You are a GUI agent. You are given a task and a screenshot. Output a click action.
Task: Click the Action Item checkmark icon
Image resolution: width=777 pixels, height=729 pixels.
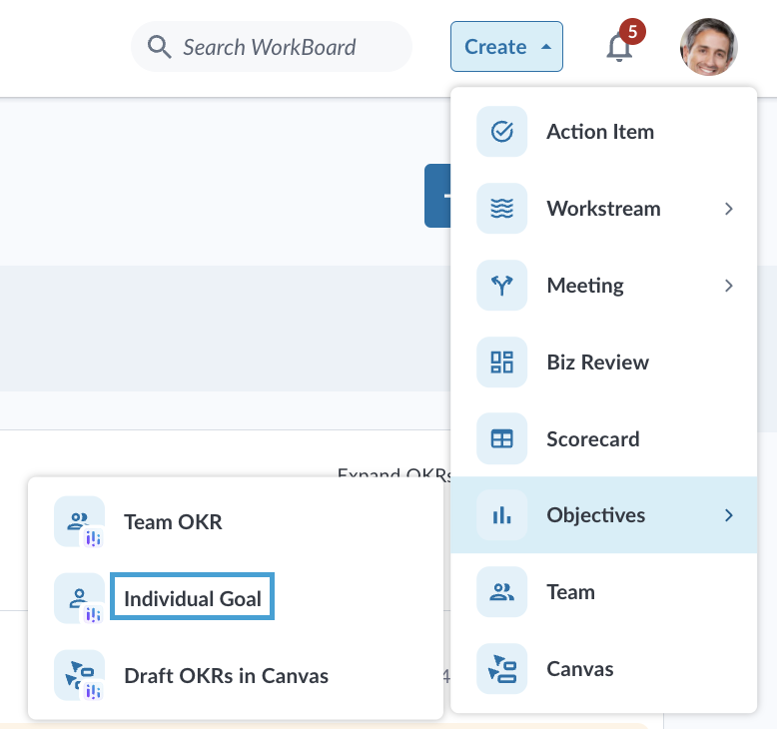[501, 132]
